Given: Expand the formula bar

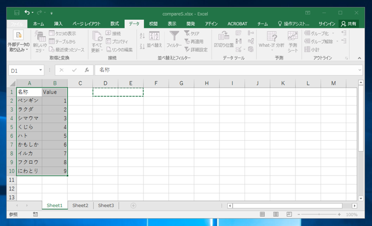Looking at the screenshot, I should (x=360, y=70).
